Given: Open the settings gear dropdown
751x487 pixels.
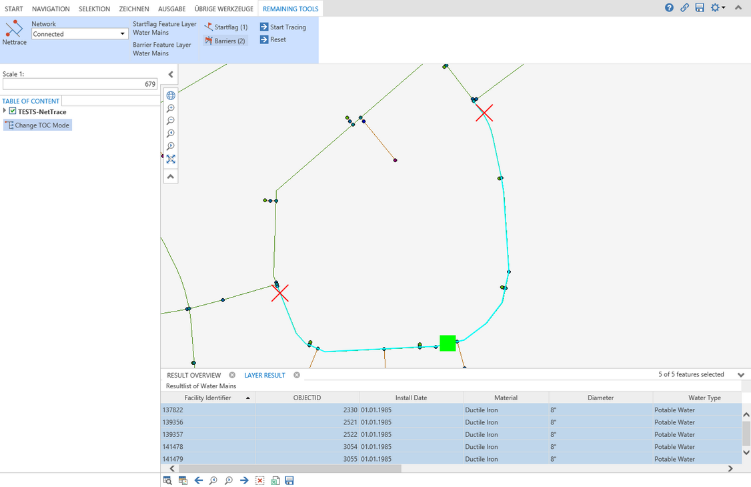Looking at the screenshot, I should [717, 8].
